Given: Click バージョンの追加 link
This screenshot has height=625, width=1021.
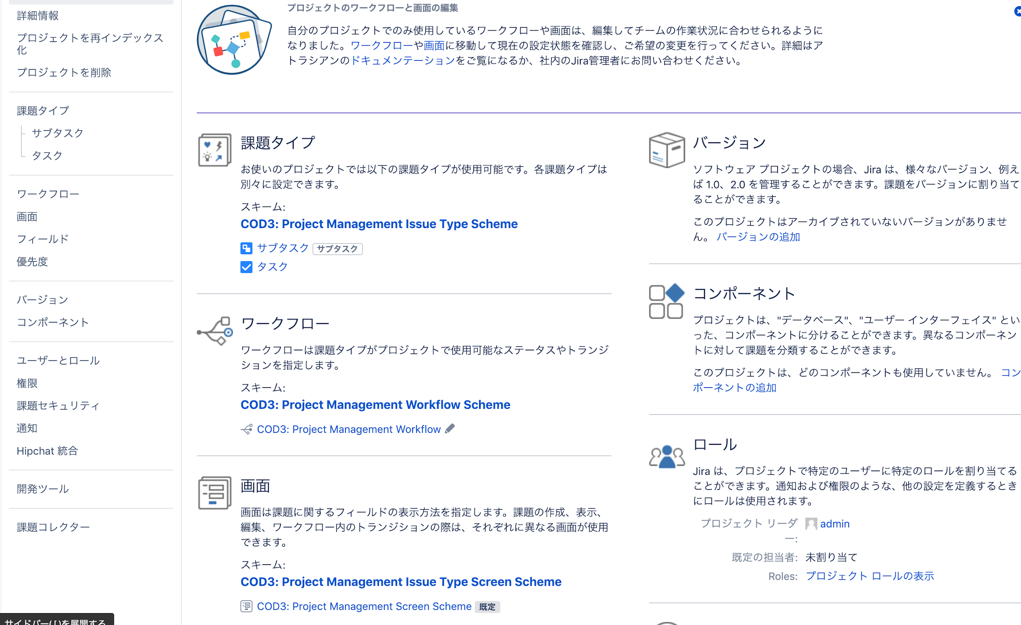Looking at the screenshot, I should pyautogui.click(x=758, y=237).
